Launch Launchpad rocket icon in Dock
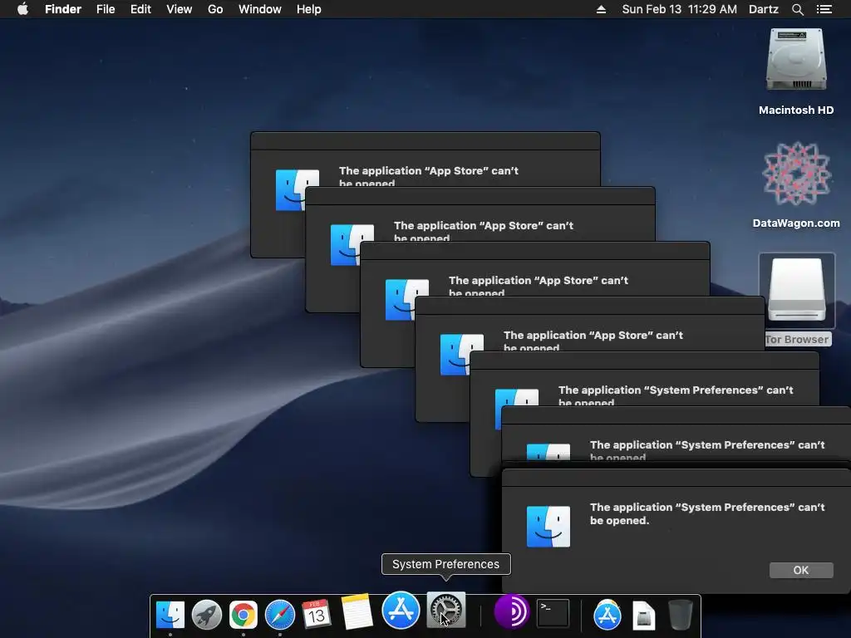The width and height of the screenshot is (851, 638). [x=207, y=616]
